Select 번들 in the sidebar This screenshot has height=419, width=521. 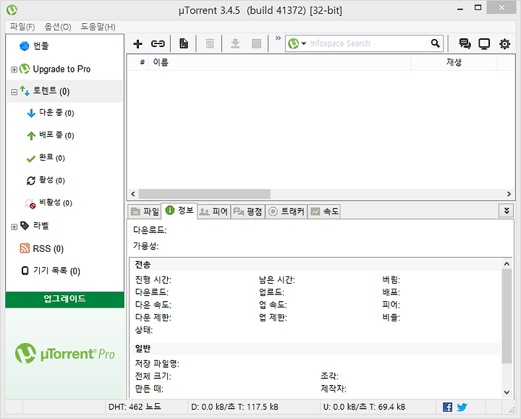[x=41, y=46]
